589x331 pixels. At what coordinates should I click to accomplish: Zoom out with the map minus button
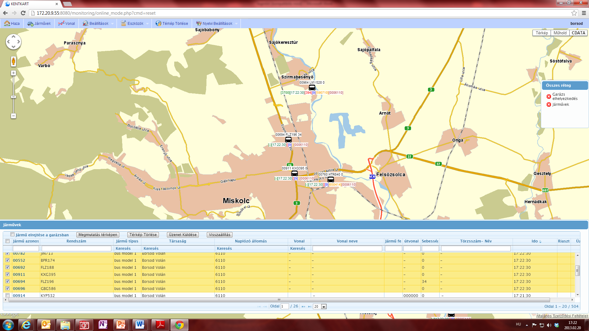click(13, 116)
